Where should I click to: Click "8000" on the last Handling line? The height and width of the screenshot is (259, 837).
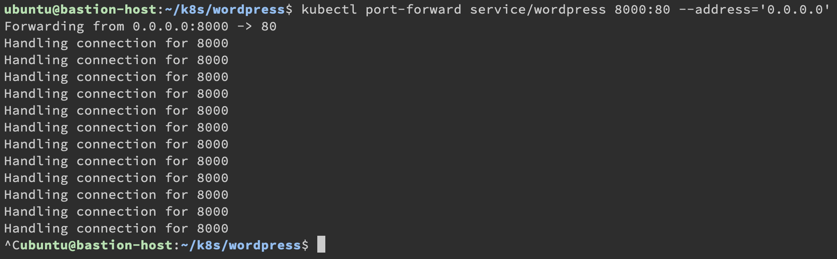pyautogui.click(x=212, y=229)
